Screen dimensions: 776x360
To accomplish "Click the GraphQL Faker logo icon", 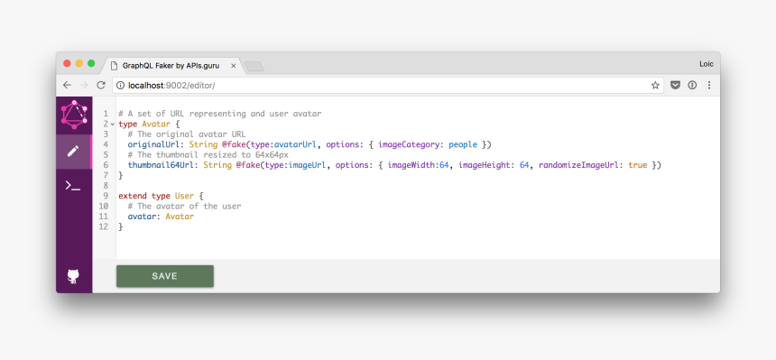I will point(74,115).
